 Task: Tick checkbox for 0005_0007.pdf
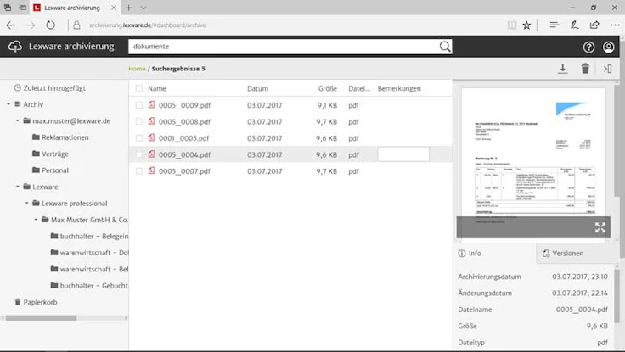pos(138,171)
